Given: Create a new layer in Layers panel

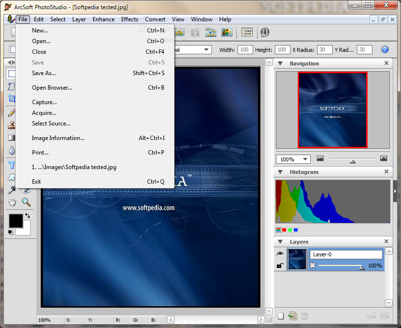Looking at the screenshot, I should tap(281, 316).
